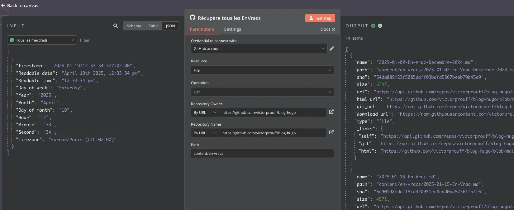Open the Settings tab
This screenshot has width=514, height=210.
tap(232, 29)
